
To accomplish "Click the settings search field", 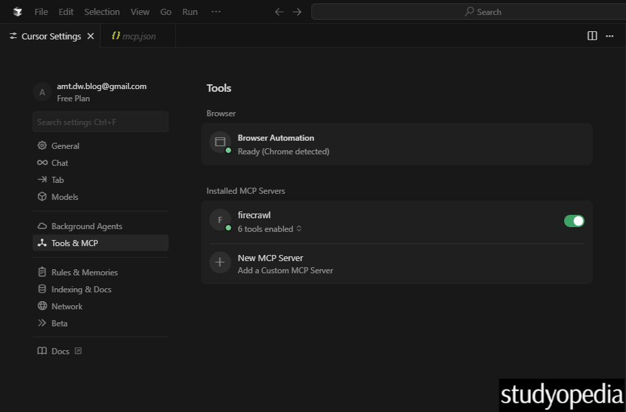I will click(100, 121).
